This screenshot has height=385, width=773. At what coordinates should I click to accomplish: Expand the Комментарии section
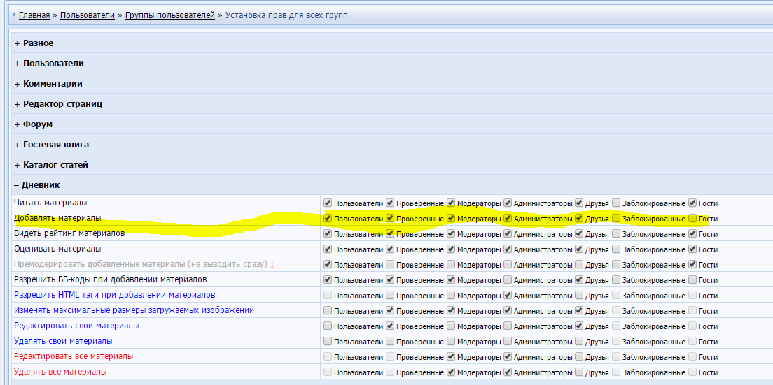coord(53,84)
